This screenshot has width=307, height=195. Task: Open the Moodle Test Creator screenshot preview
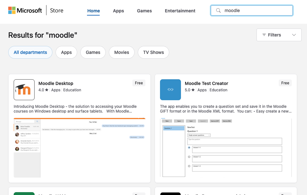click(226, 148)
